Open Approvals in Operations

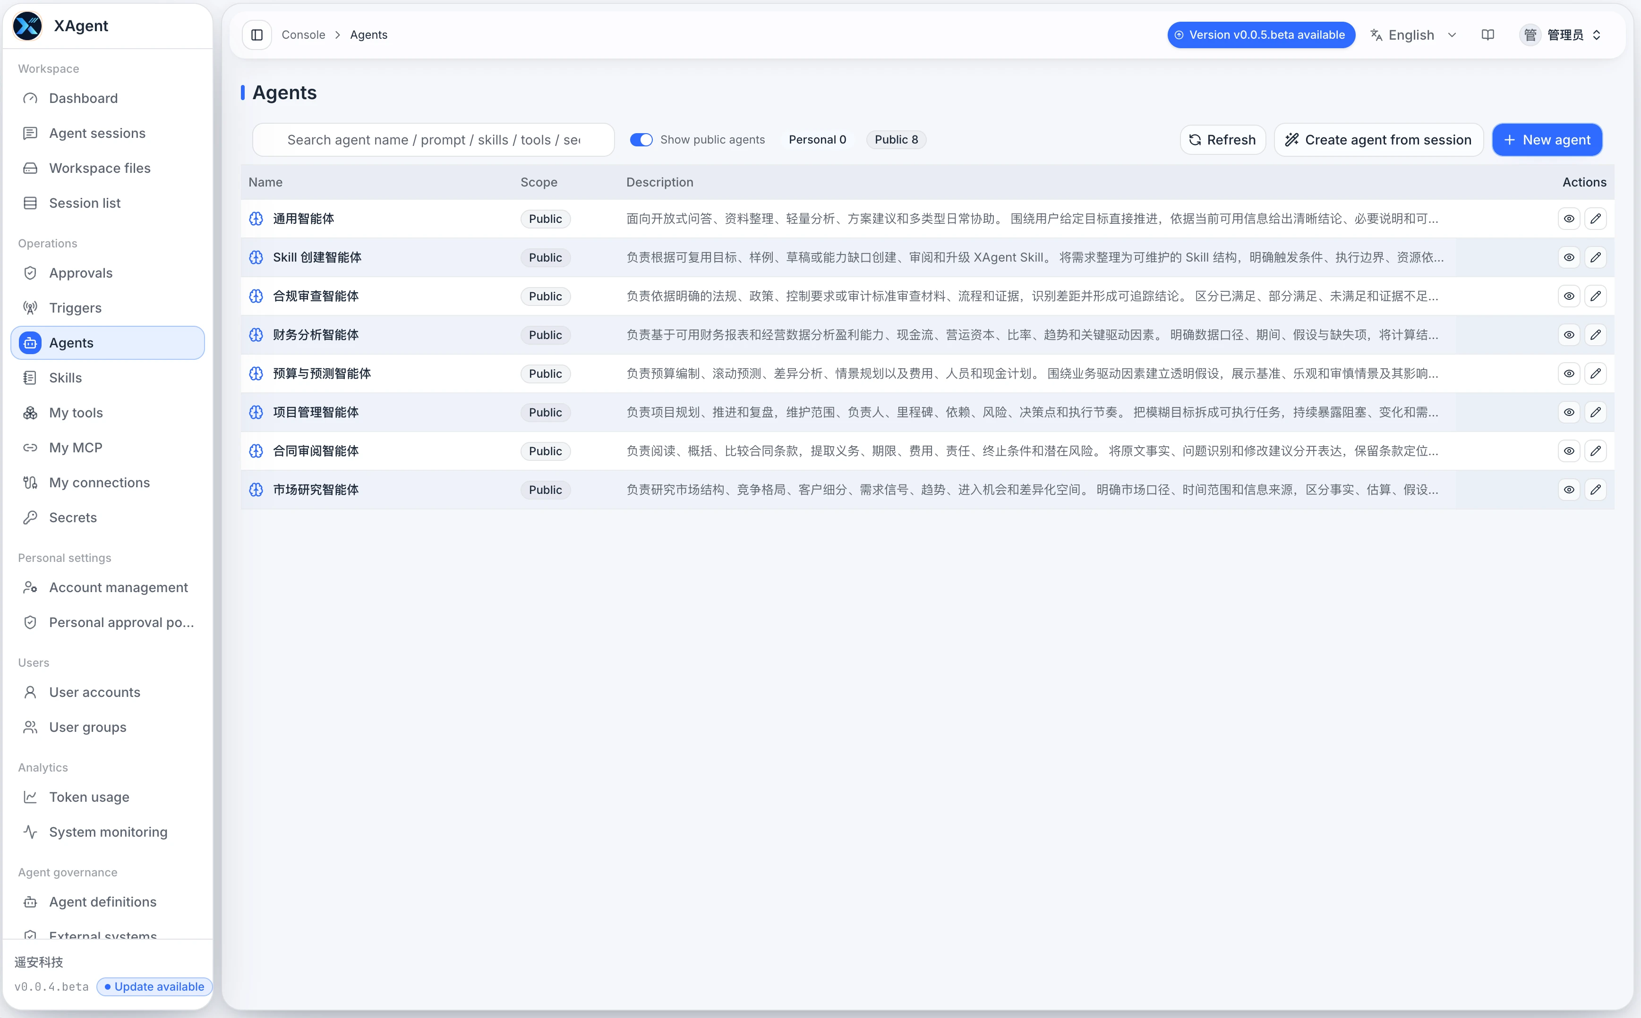108,273
